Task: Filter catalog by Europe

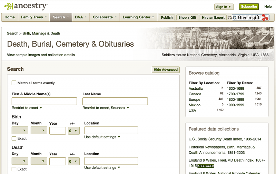Action: (x=194, y=99)
